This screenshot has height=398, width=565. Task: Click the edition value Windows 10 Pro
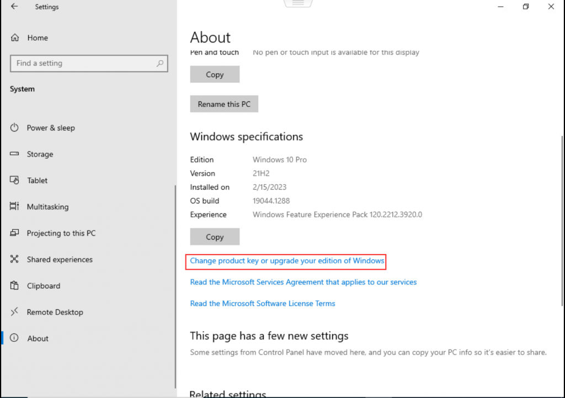[280, 159]
